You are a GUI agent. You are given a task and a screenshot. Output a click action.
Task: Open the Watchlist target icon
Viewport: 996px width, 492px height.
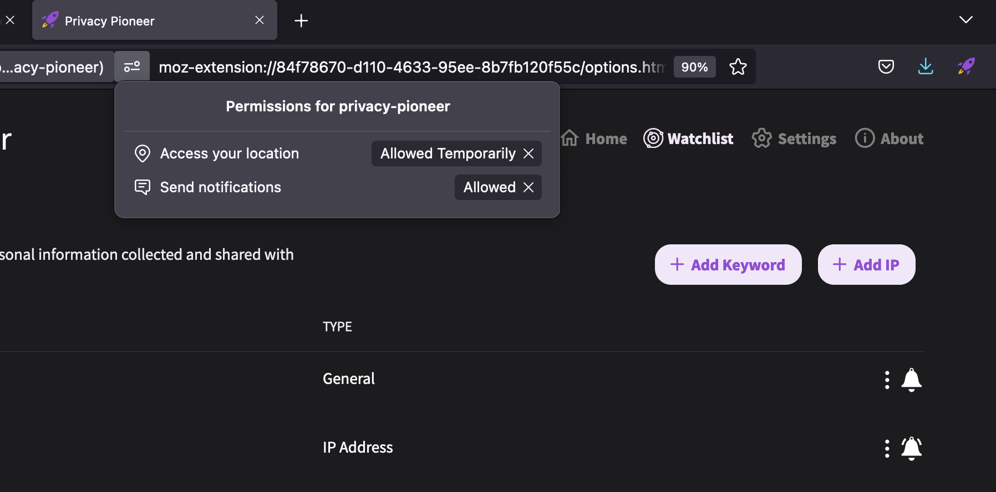coord(653,139)
